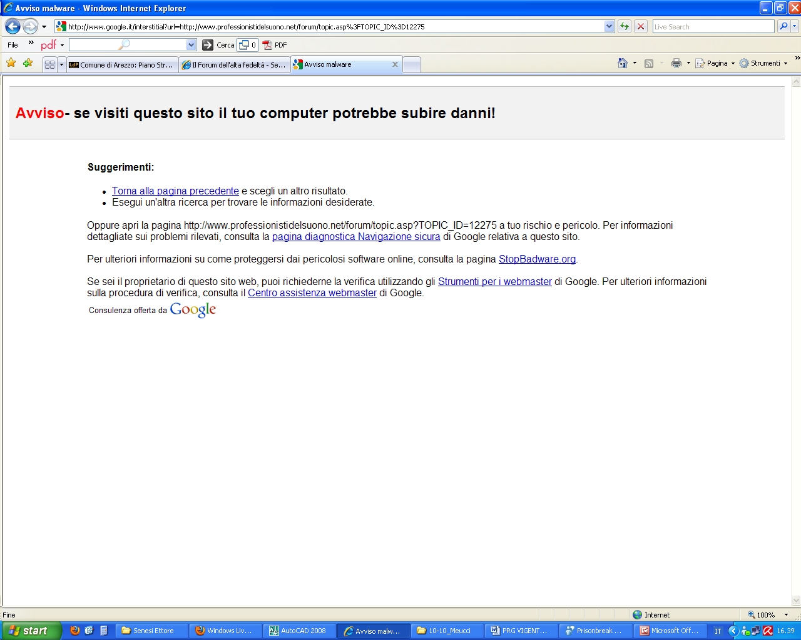801x640 pixels.
Task: Open the recent pages dropdown beside Forward
Action: point(44,27)
